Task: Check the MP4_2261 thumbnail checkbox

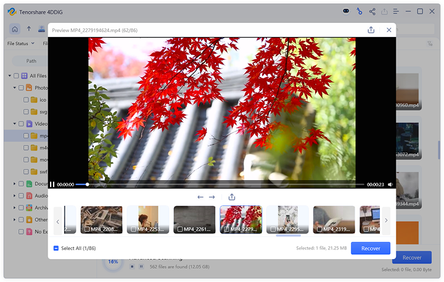Action: (179, 230)
